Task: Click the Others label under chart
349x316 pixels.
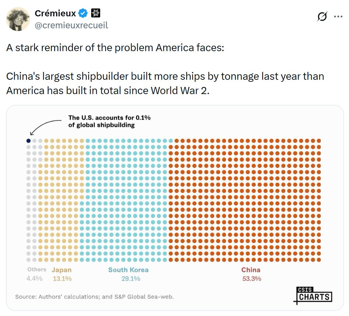Action: coord(37,269)
